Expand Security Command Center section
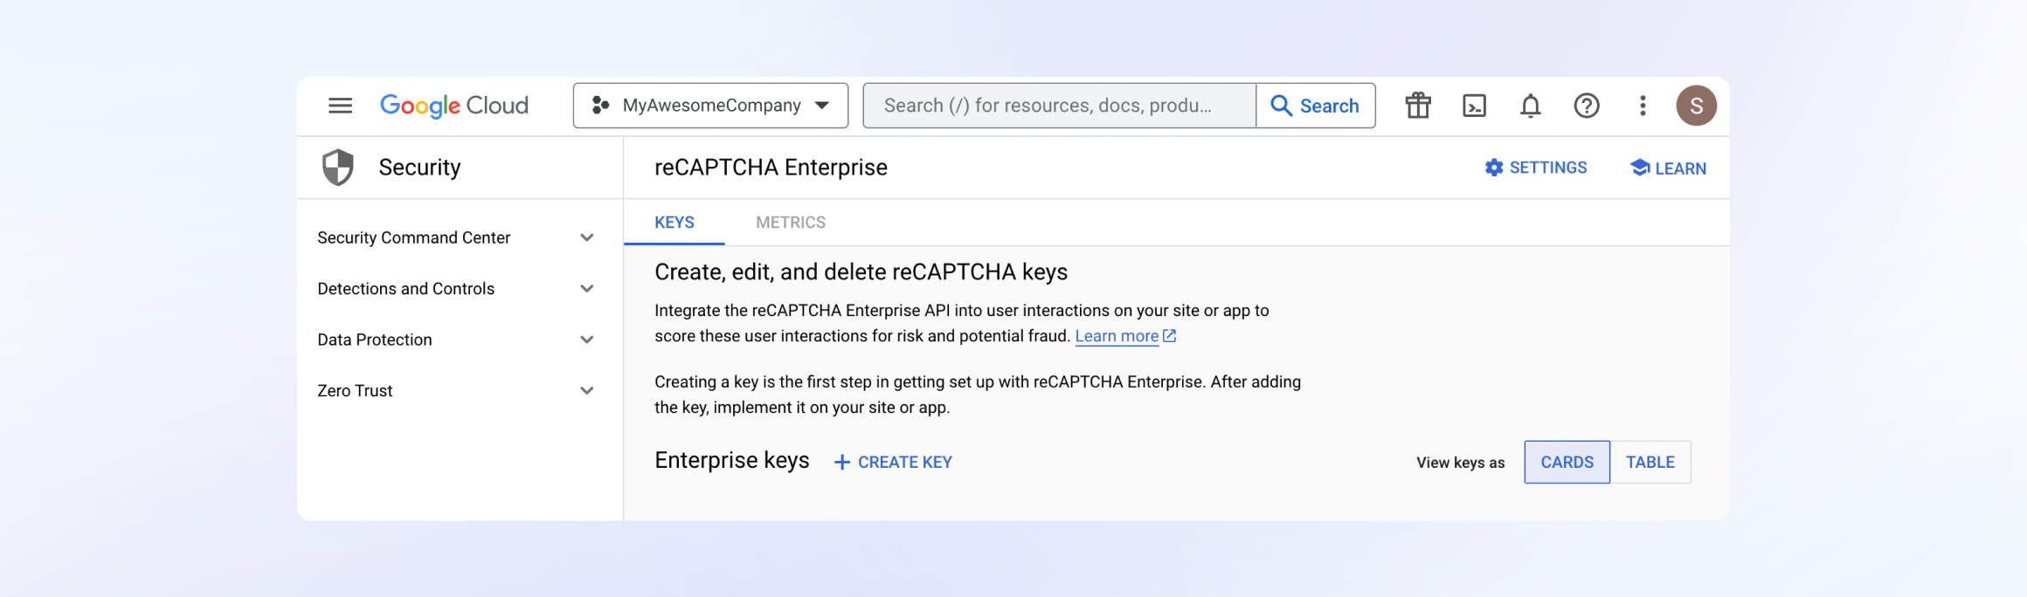The height and width of the screenshot is (597, 2027). tap(587, 237)
